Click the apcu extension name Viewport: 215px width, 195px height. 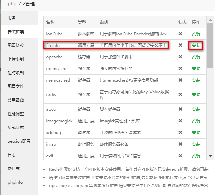point(51,109)
